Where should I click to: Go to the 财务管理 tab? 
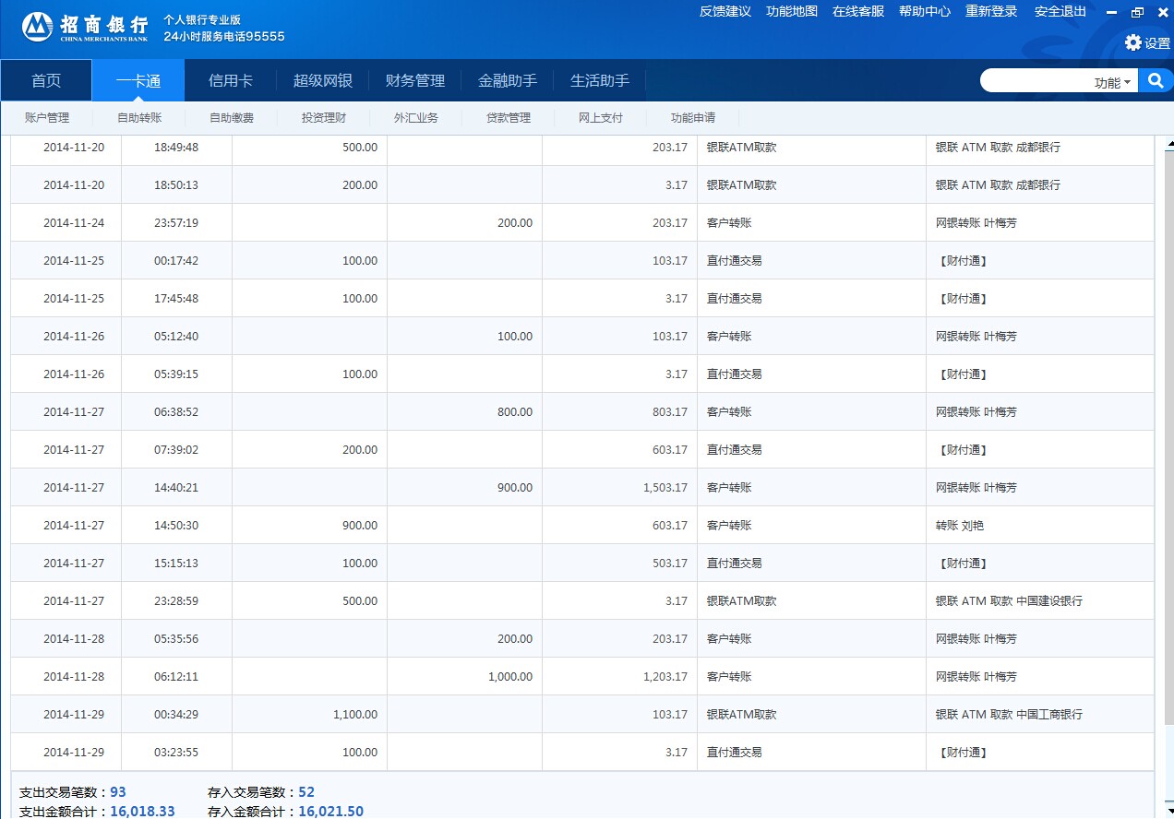(415, 80)
